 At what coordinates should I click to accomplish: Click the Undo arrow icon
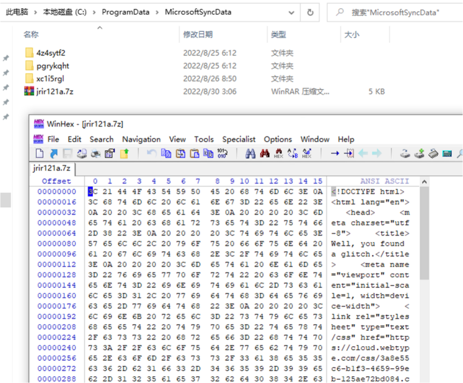(152, 153)
